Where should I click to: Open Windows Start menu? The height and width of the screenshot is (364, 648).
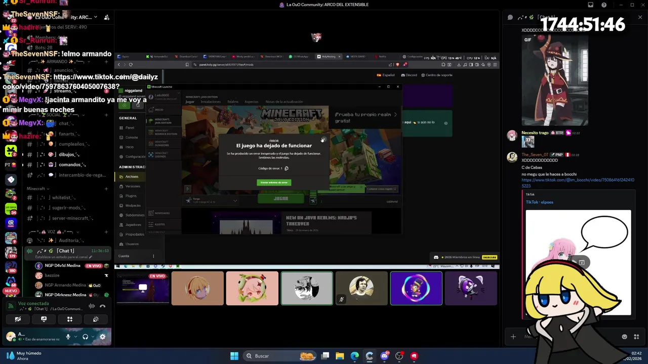pyautogui.click(x=234, y=356)
